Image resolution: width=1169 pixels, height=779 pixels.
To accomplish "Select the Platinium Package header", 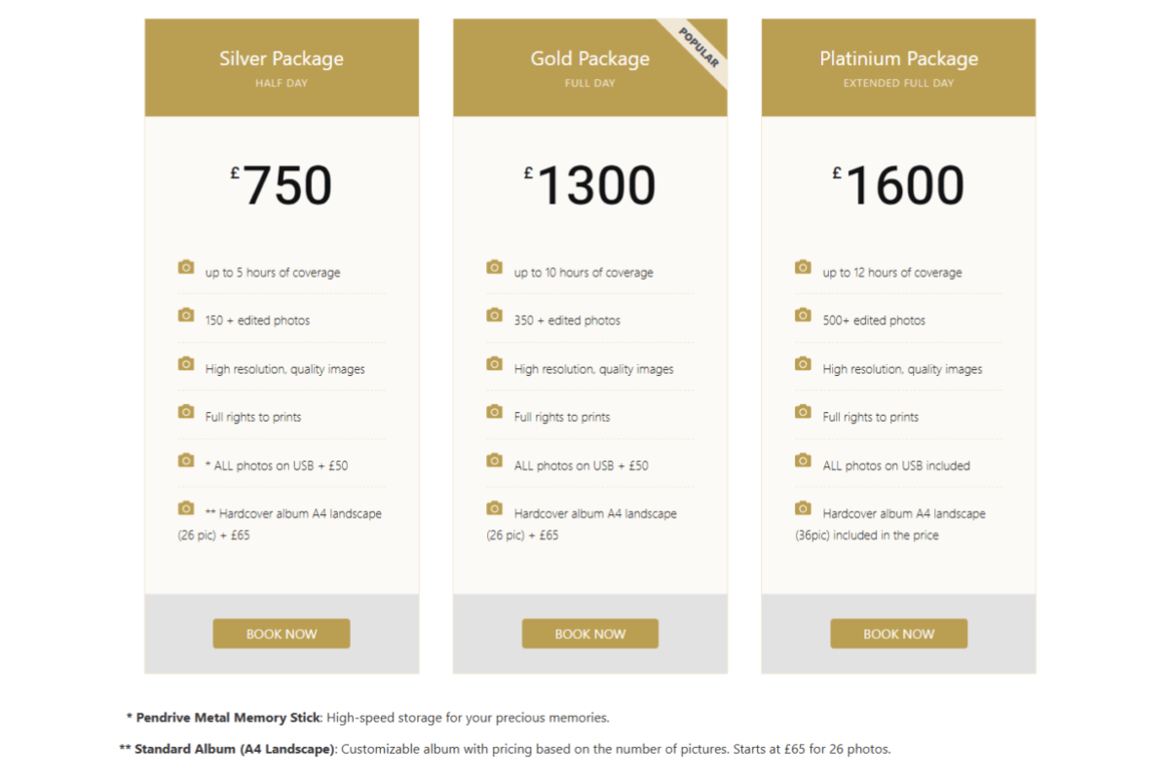I will pyautogui.click(x=899, y=67).
